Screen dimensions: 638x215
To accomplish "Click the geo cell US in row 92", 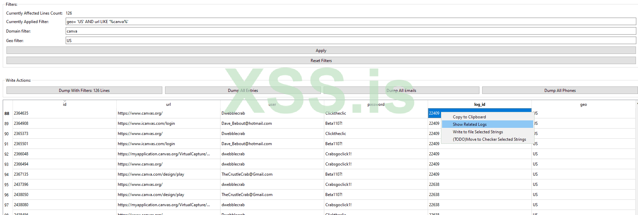I will pyautogui.click(x=584, y=154).
